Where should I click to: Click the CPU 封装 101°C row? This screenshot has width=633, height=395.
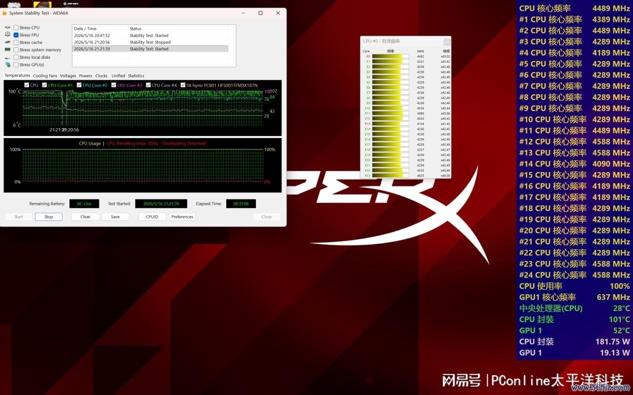575,319
